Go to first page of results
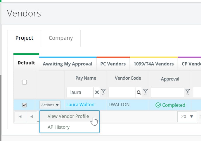The height and width of the screenshot is (141, 201). [20, 117]
